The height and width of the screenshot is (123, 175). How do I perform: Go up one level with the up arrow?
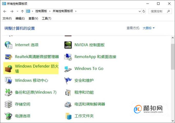coord(22,11)
